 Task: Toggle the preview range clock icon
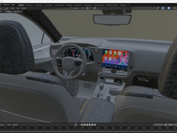coord(165,125)
